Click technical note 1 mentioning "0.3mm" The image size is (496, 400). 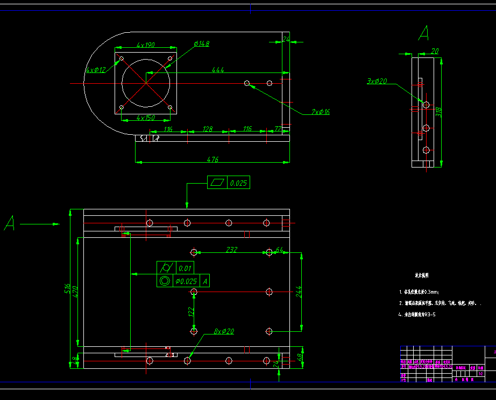click(419, 292)
